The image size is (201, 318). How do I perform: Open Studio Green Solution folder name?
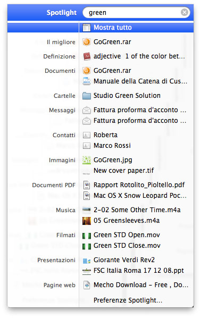[127, 96]
